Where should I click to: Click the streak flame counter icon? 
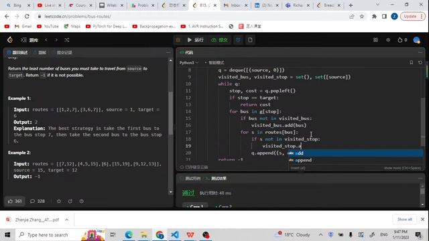pos(402,40)
